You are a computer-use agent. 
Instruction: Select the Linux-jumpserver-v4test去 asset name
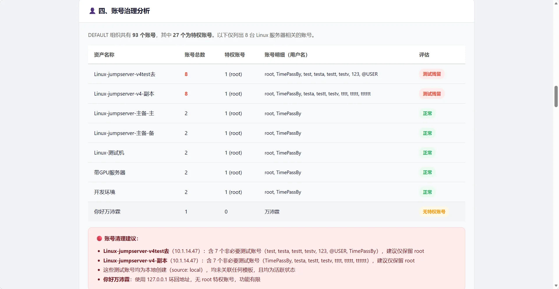coord(125,74)
